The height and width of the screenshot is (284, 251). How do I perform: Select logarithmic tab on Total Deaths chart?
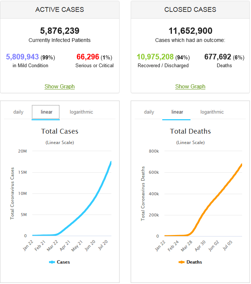[x=212, y=112]
